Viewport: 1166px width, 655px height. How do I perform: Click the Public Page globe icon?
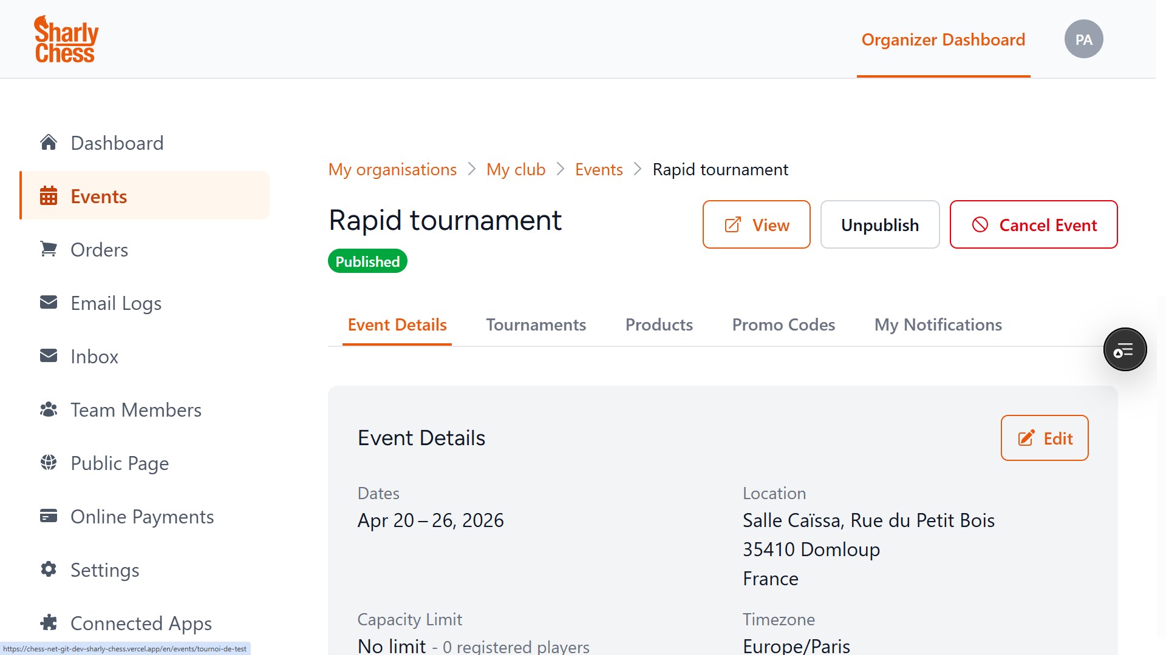pyautogui.click(x=49, y=463)
